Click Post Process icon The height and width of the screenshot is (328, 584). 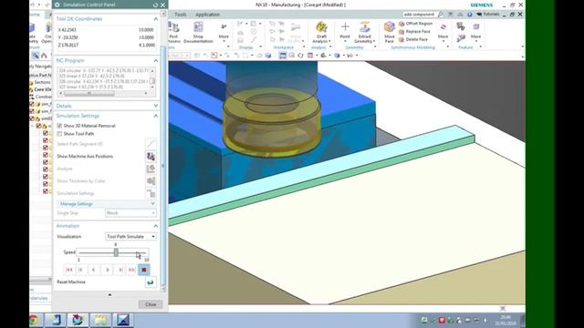tap(174, 27)
